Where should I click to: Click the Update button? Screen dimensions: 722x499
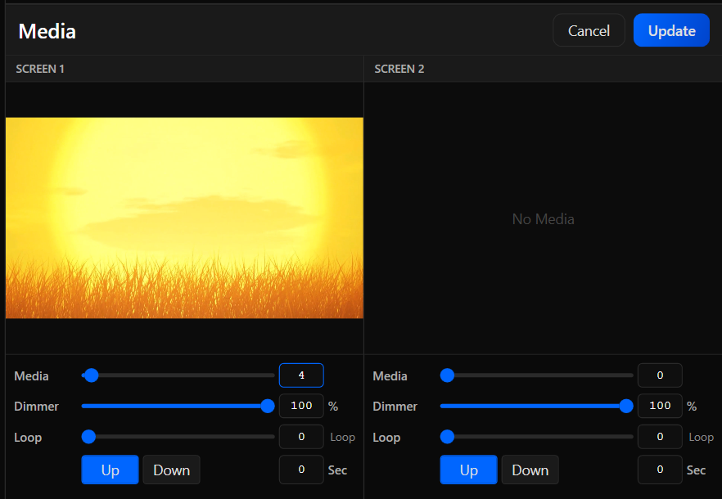pos(671,30)
